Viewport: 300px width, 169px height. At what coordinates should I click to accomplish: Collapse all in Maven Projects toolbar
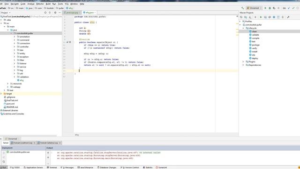click(x=283, y=17)
